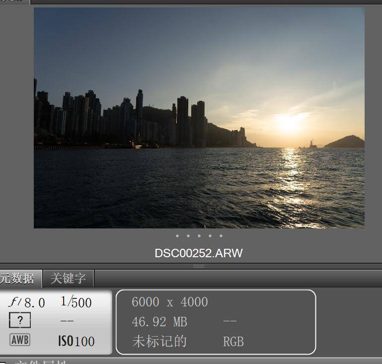Set rating with the last rating dot
Screen dimensions: 382x364
coord(221,236)
